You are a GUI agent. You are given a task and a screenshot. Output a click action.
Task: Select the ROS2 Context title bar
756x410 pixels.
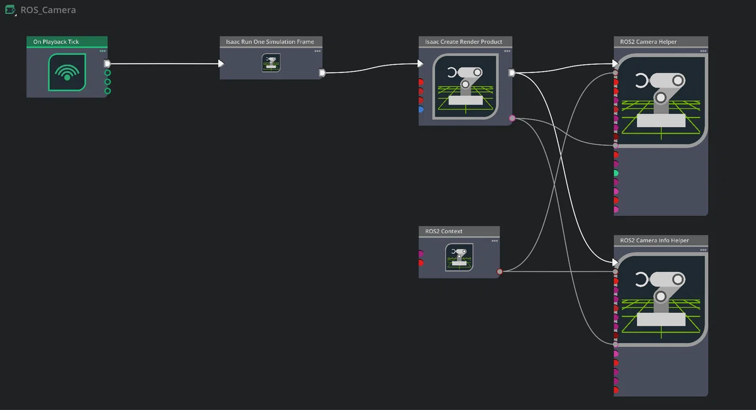tap(459, 231)
